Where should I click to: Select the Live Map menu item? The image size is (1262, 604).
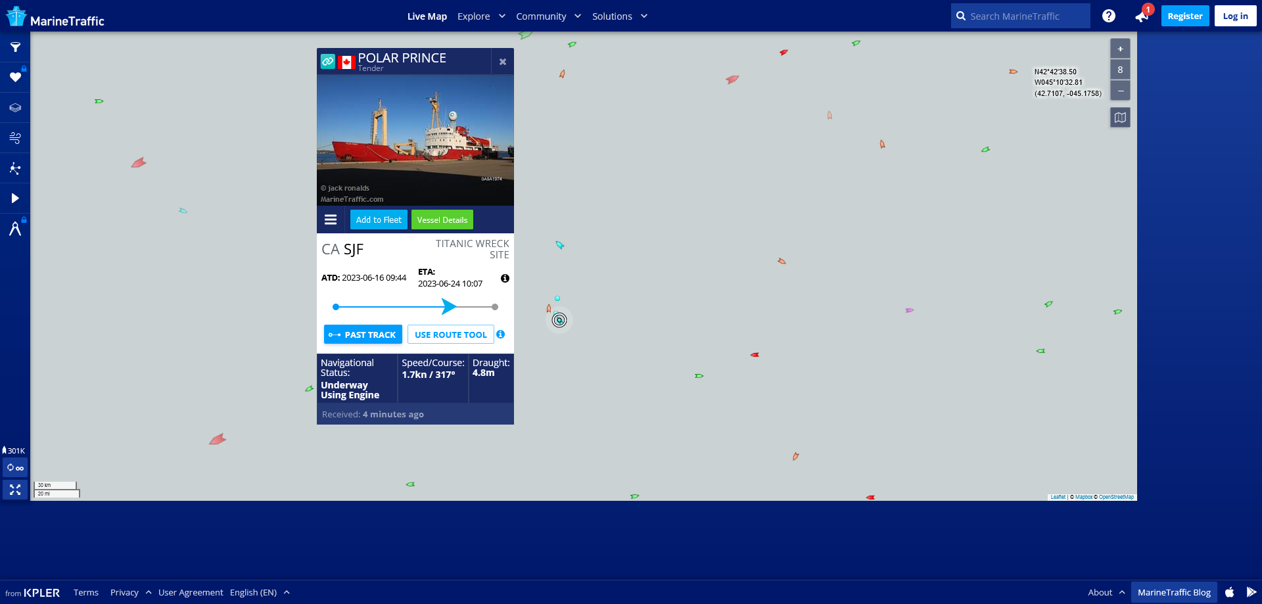click(427, 16)
